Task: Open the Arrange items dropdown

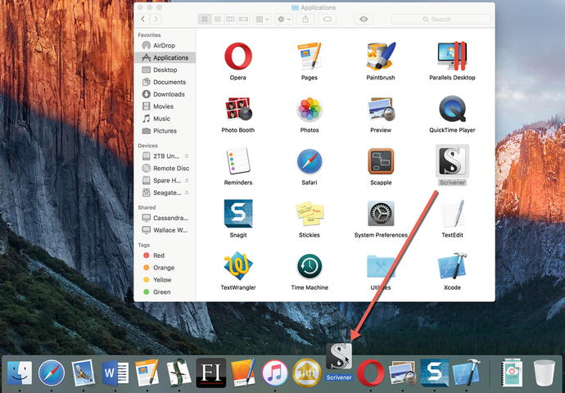Action: tap(262, 19)
